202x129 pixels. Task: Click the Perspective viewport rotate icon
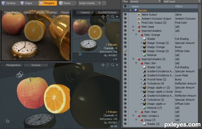tap(108, 65)
